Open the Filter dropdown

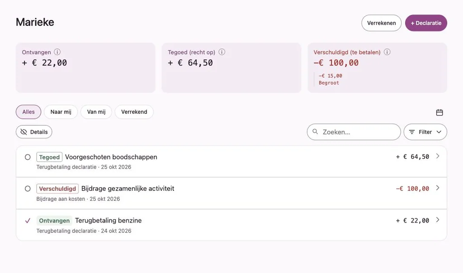[425, 132]
